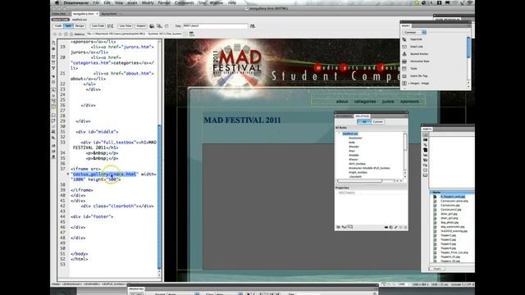Click Add Property in CSS Properties
The width and height of the screenshot is (525, 295).
pos(346,193)
